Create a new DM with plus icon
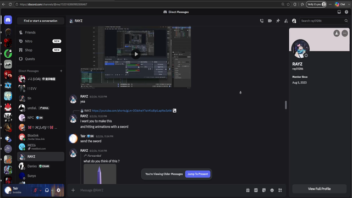The image size is (352, 198). 61,71
